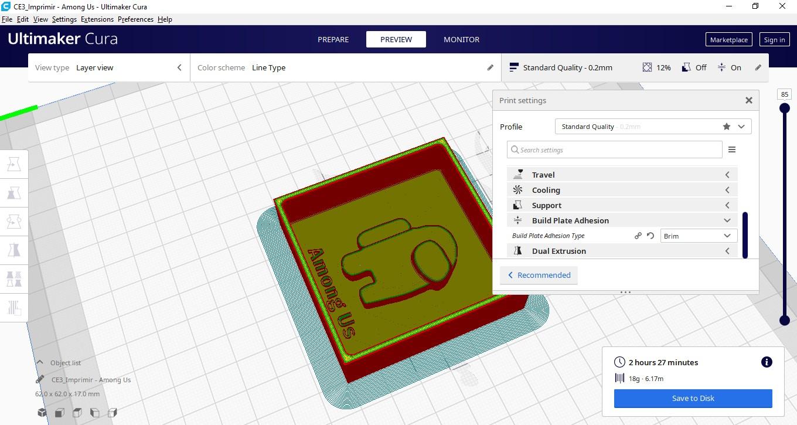
Task: Select CE3_Imprimir - Among Us in object list
Action: click(x=91, y=380)
